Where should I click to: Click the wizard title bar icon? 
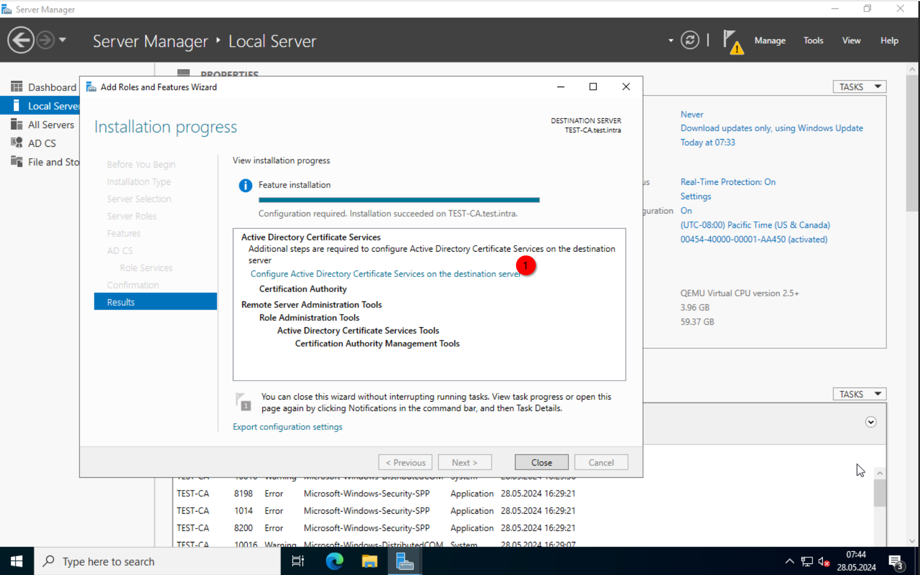(x=92, y=87)
